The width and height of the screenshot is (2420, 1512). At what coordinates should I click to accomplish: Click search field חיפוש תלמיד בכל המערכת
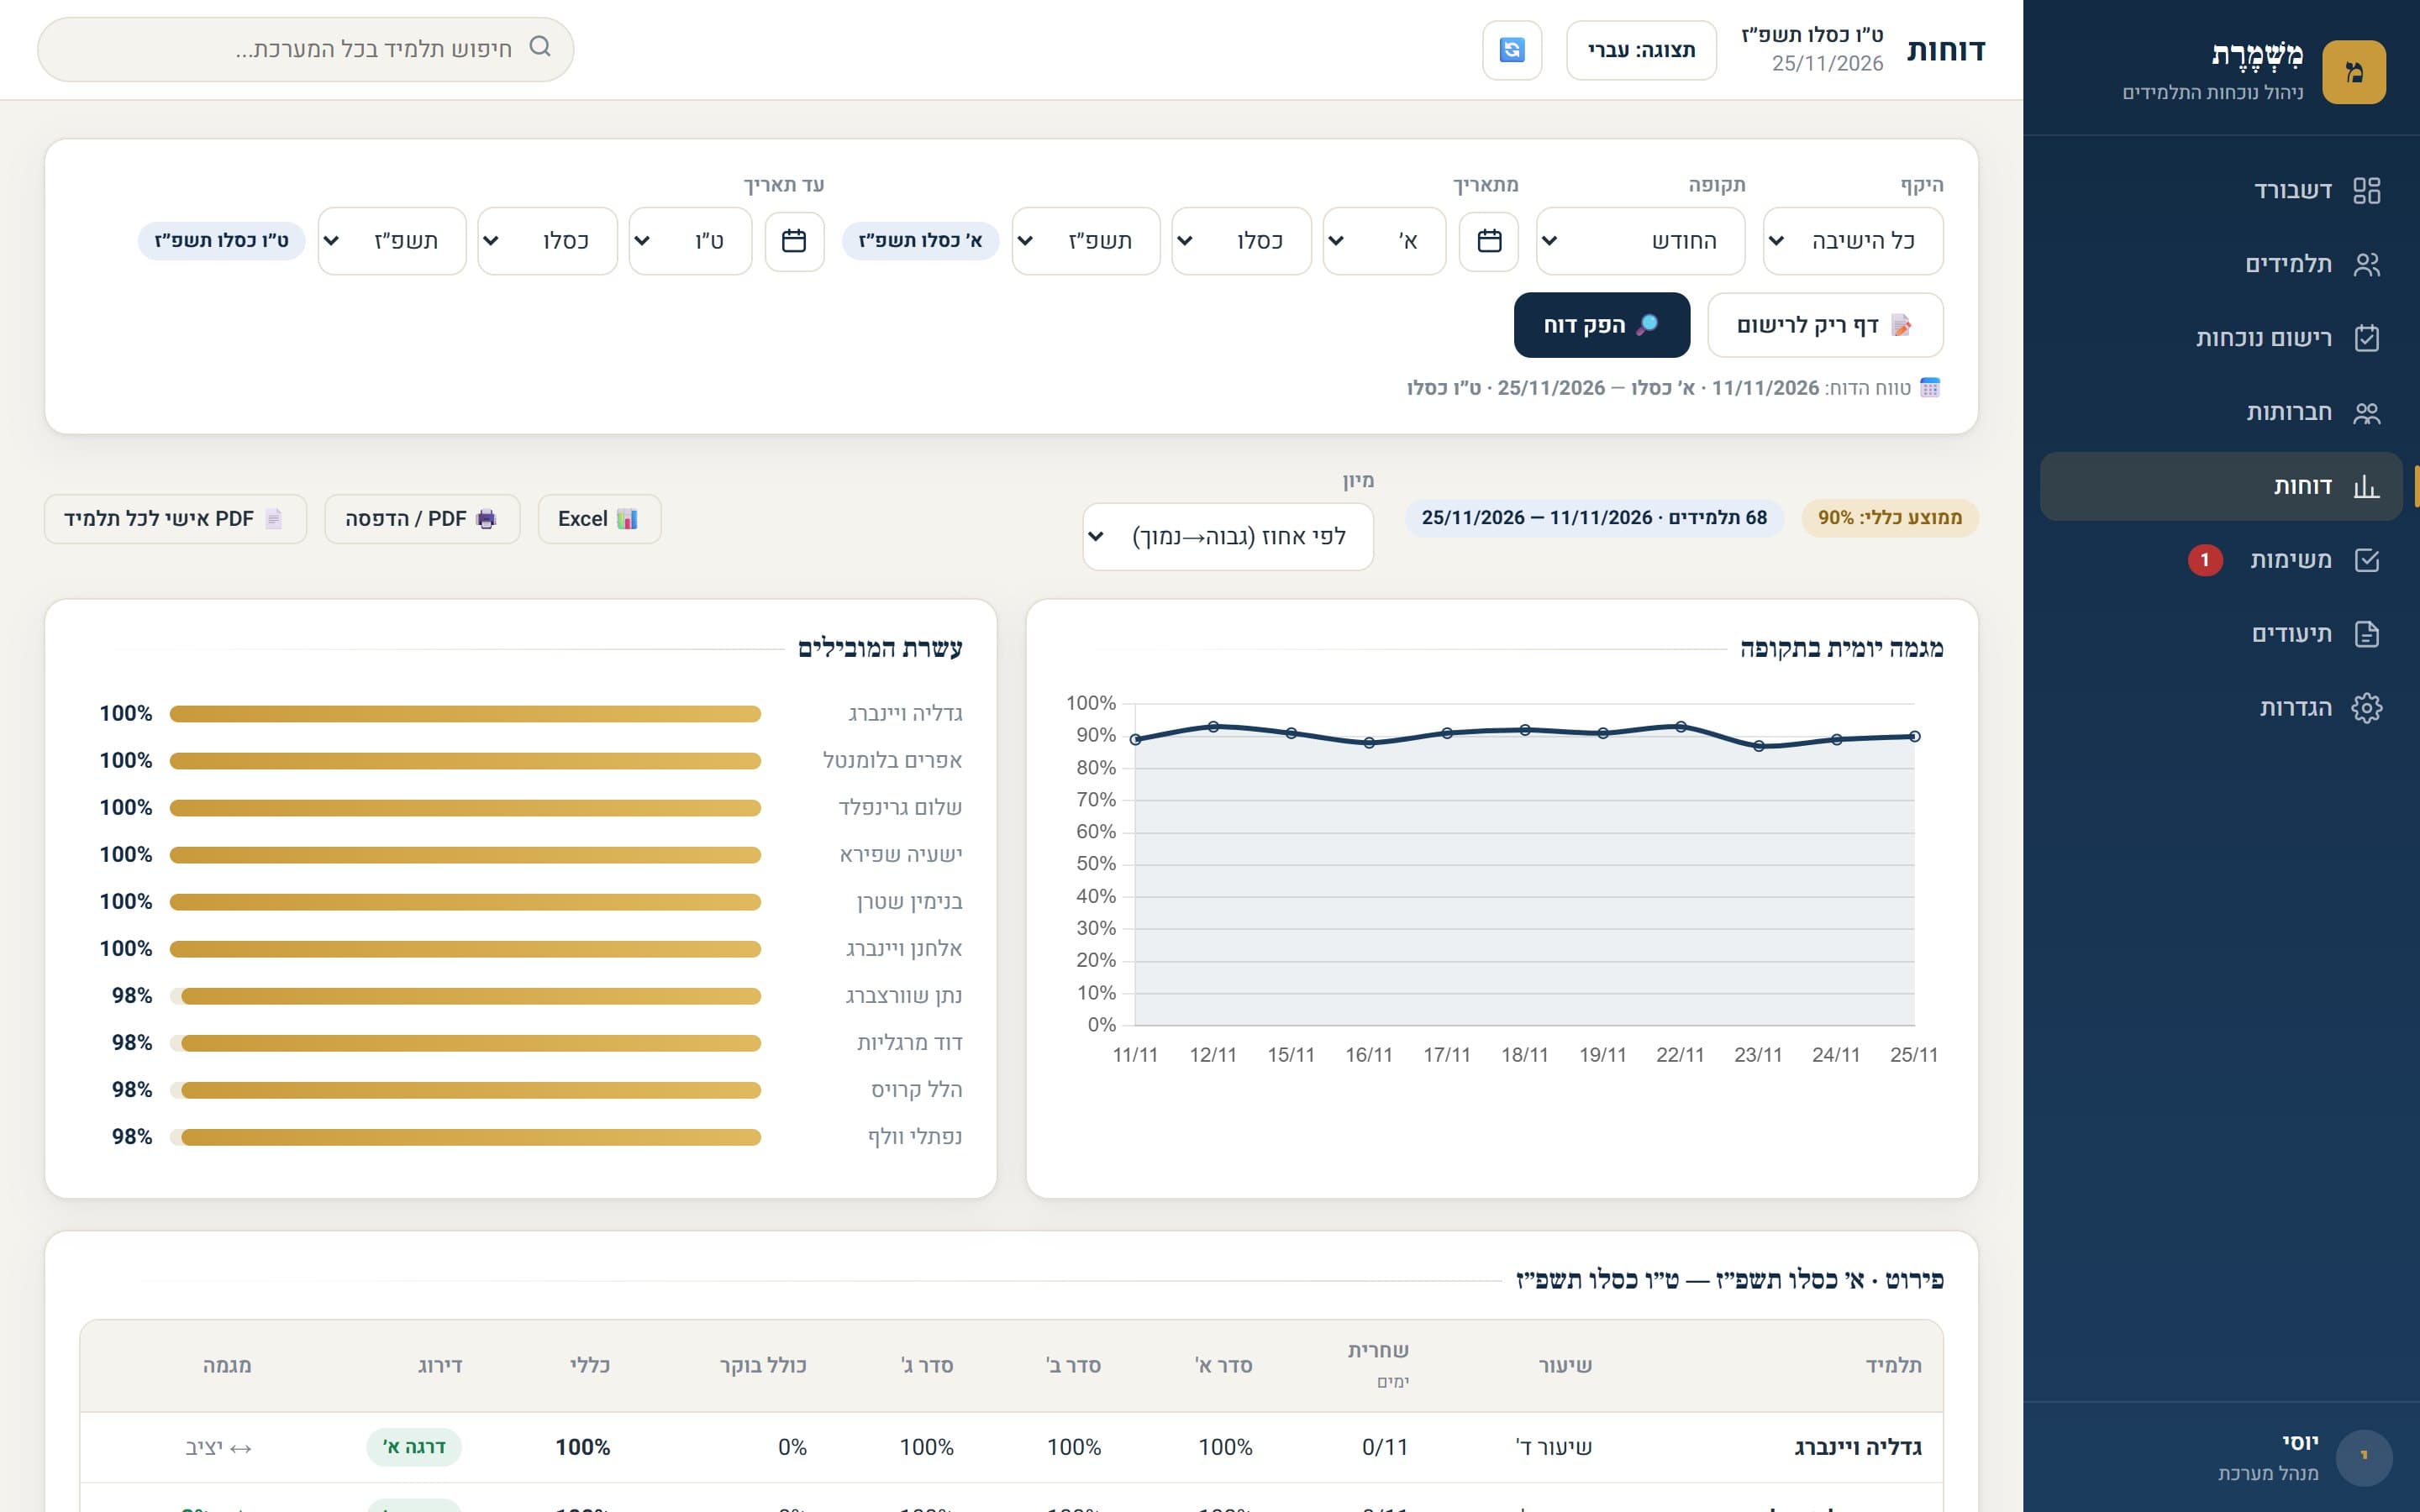306,49
